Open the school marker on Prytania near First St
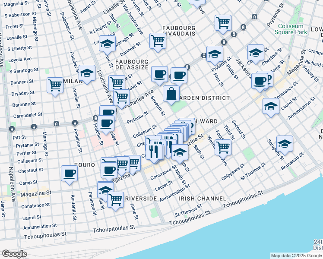 pos(214,54)
